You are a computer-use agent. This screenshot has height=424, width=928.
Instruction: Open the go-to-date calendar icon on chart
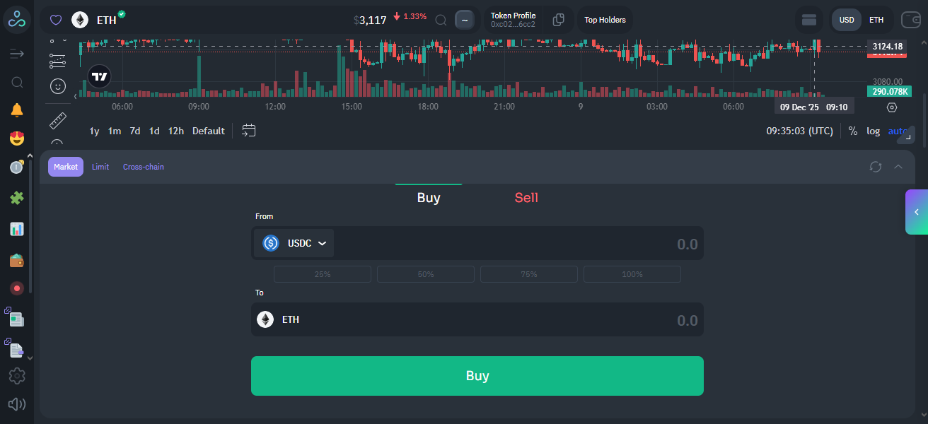(248, 130)
